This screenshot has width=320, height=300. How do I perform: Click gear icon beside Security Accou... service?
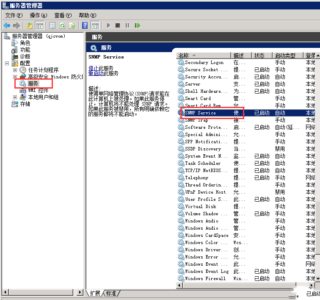(x=181, y=77)
